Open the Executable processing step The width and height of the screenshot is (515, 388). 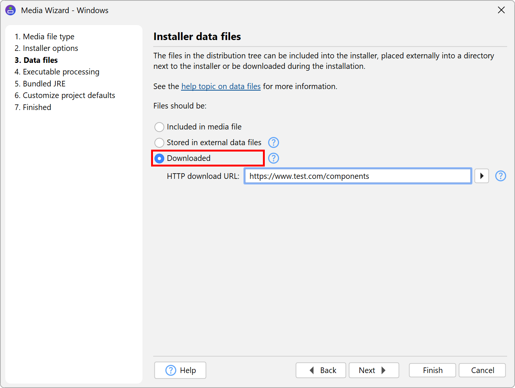click(x=57, y=72)
